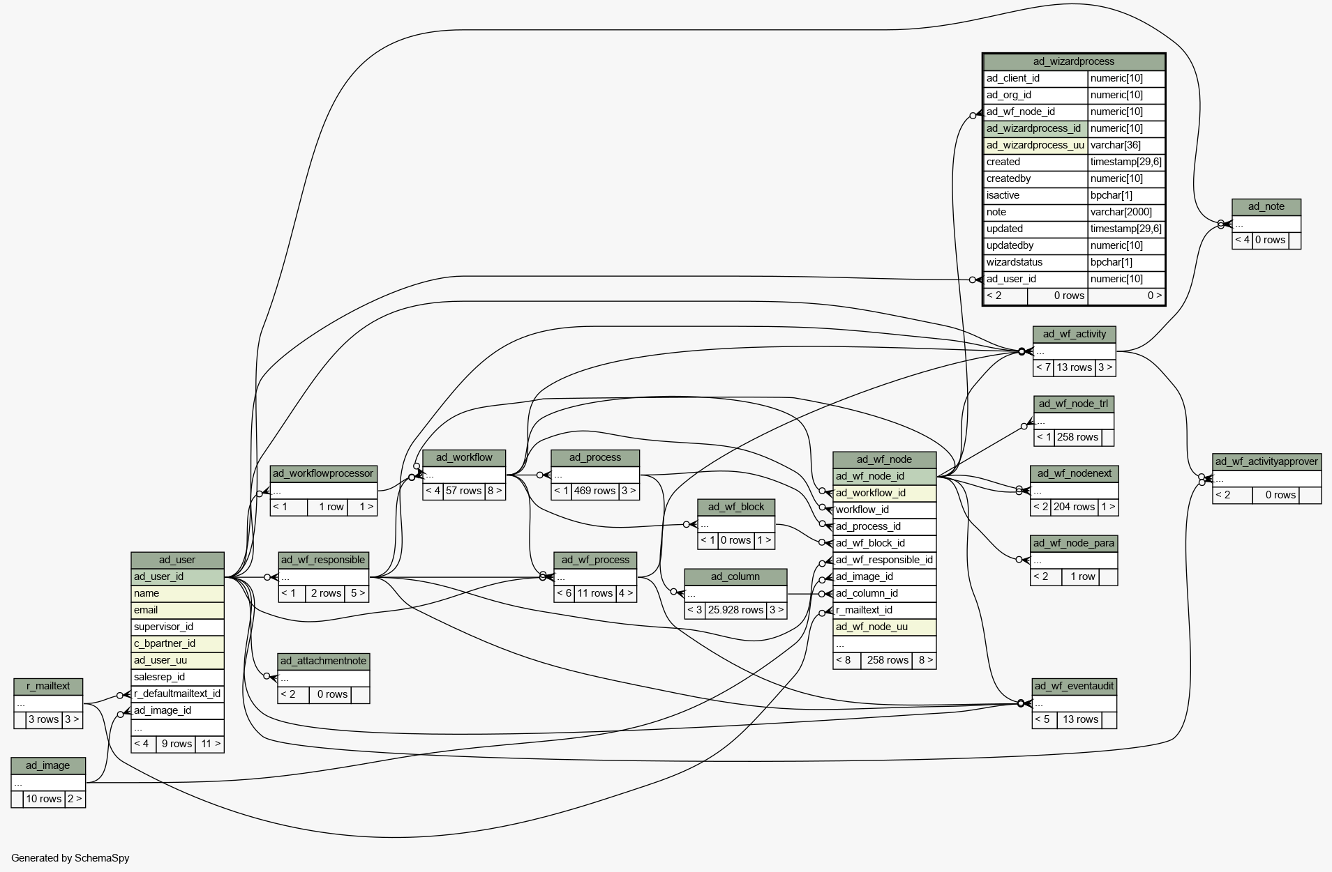Click the r_defaultmailtext_id column
This screenshot has width=1332, height=872.
pos(177,694)
